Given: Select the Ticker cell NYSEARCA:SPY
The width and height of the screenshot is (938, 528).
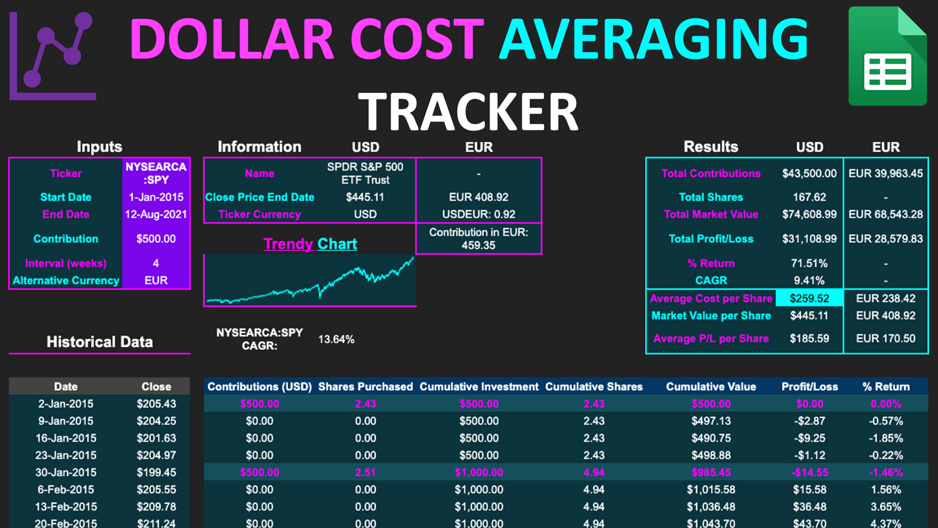Looking at the screenshot, I should [155, 173].
